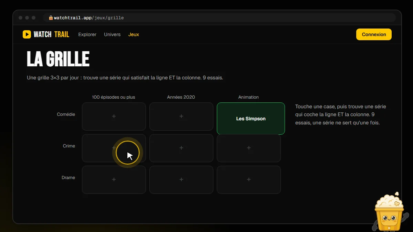Click the padlock icon in the address bar
The height and width of the screenshot is (232, 413).
pos(51,18)
